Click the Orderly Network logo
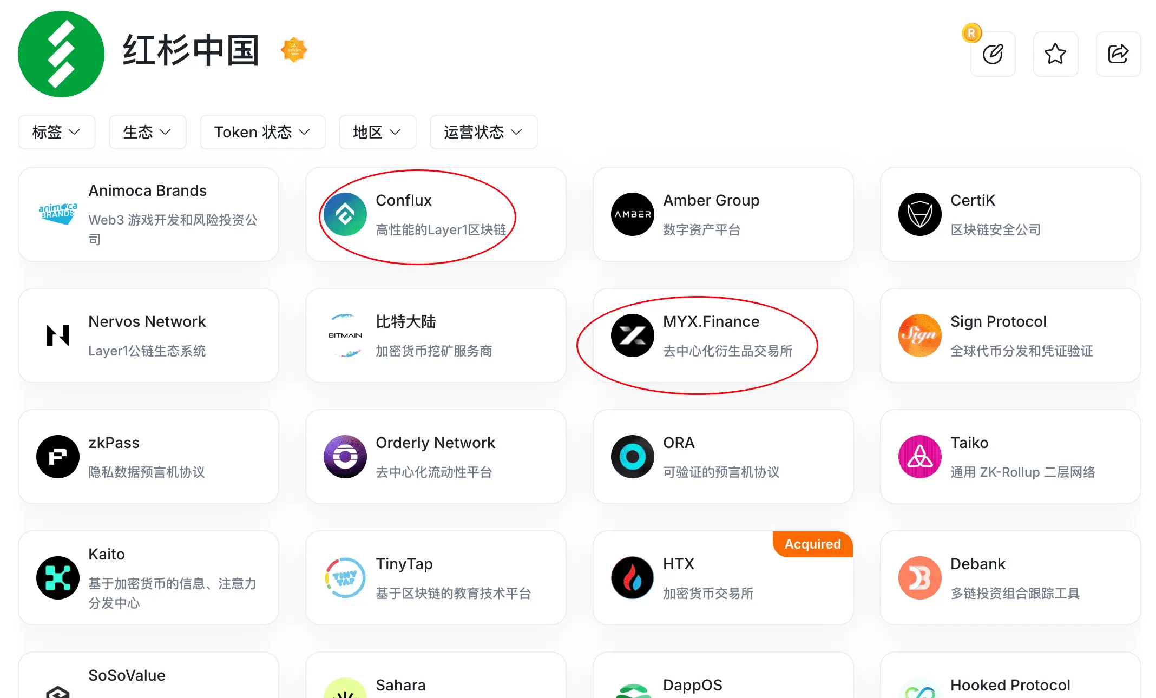 point(345,457)
